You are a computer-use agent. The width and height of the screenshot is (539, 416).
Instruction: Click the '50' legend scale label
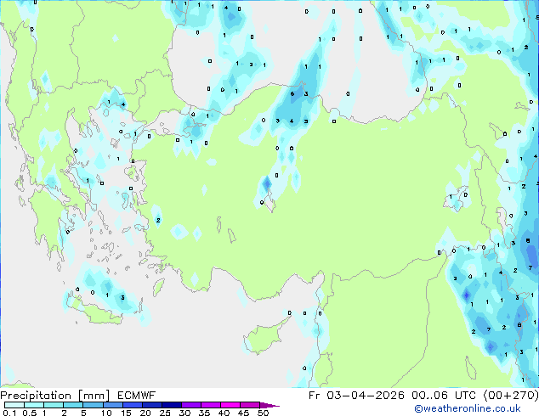coord(263,413)
